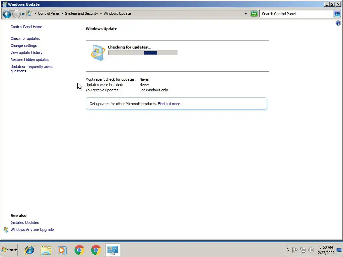Image resolution: width=343 pixels, height=257 pixels.
Task: Open the Start menu
Action: (x=9, y=250)
